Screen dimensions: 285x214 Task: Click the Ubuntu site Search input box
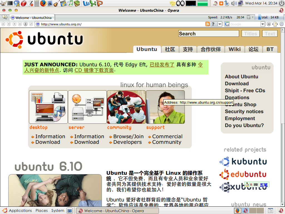[x=208, y=33]
